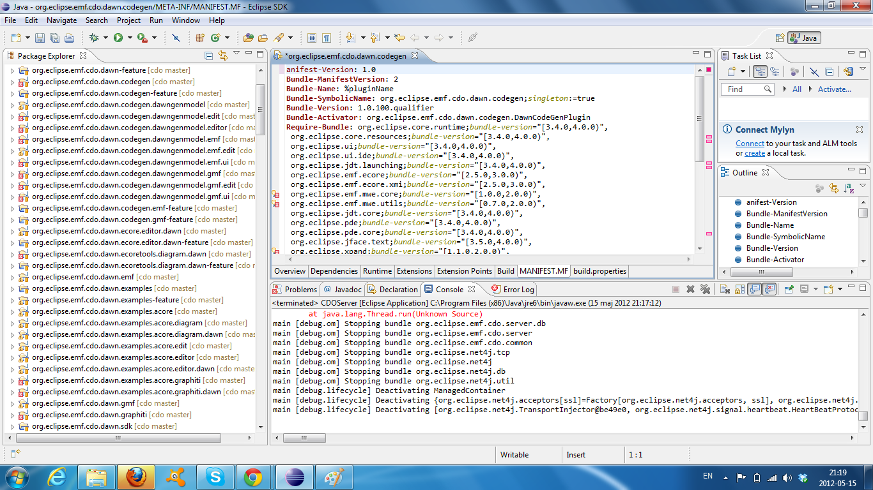Click the Connect link in Mylyn panel
This screenshot has height=490, width=873.
pos(750,144)
